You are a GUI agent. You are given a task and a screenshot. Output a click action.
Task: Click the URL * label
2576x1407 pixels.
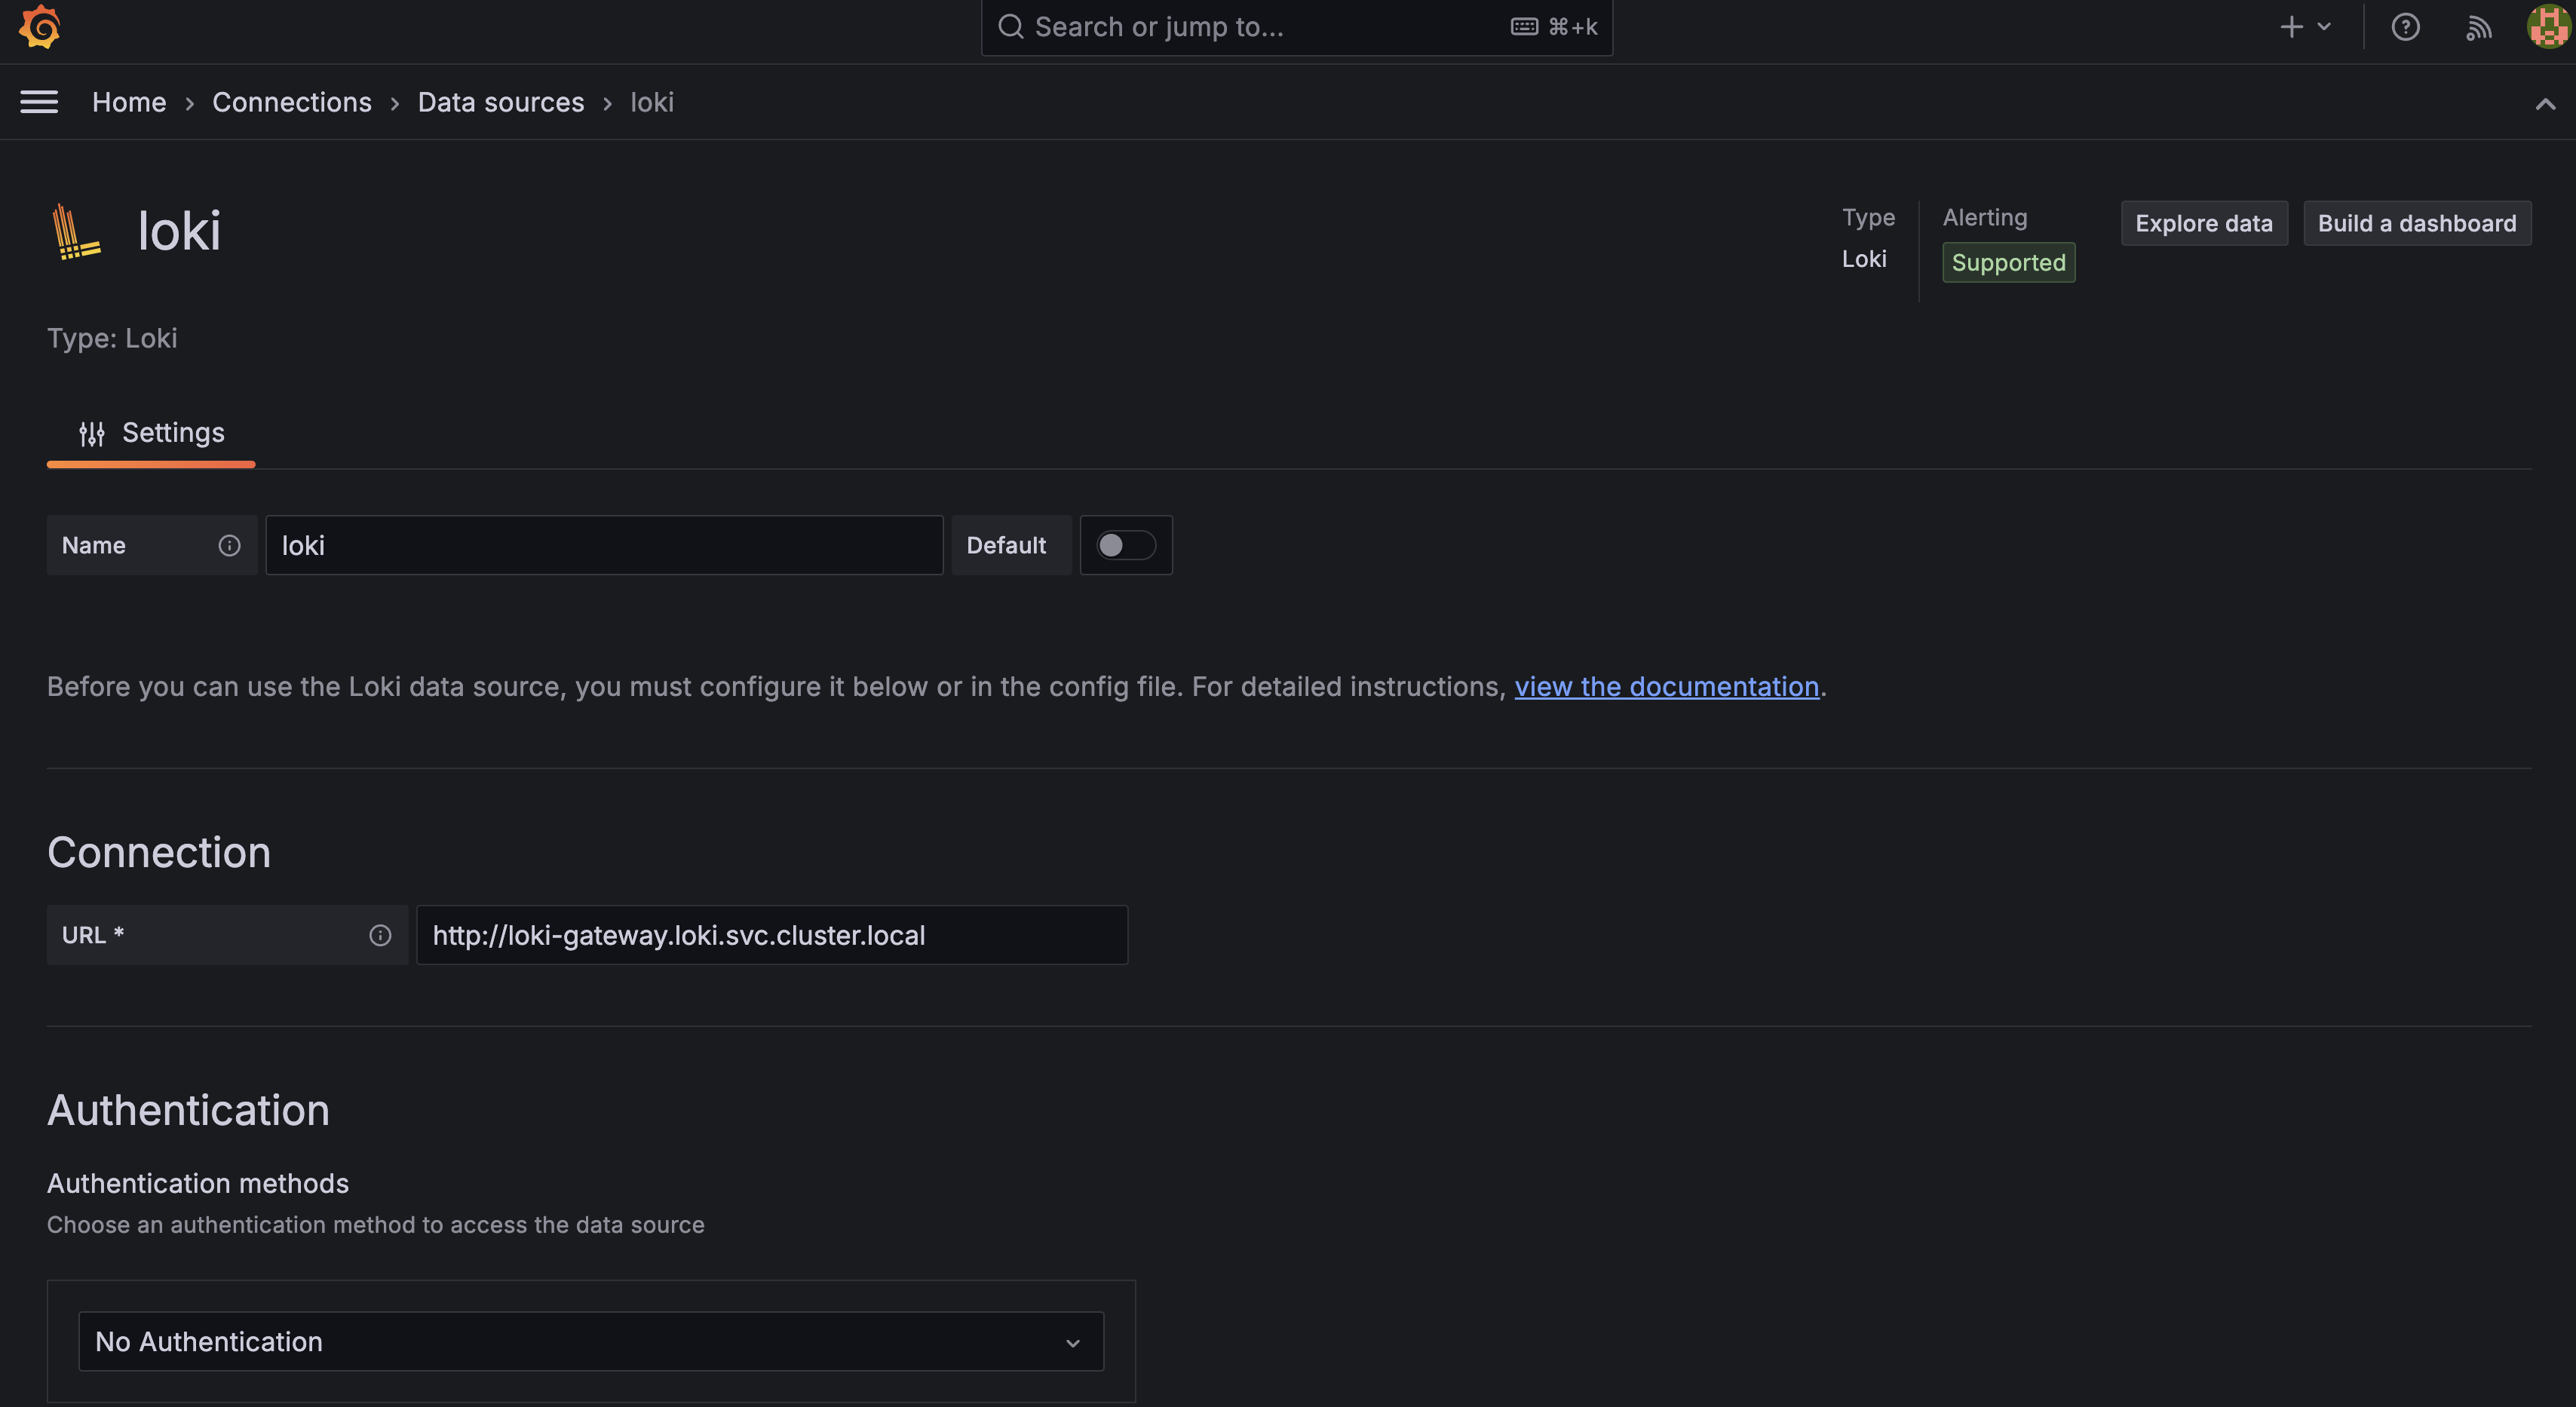tap(93, 935)
